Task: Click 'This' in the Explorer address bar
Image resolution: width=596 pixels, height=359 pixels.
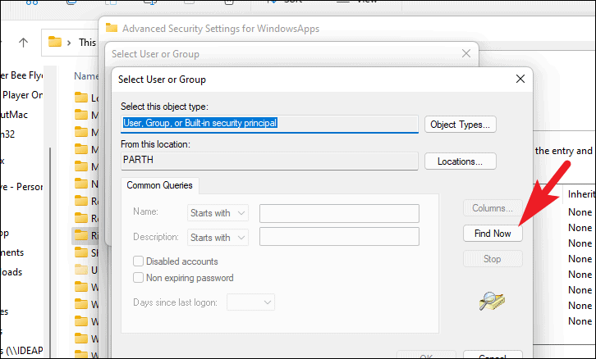Action: coord(87,43)
